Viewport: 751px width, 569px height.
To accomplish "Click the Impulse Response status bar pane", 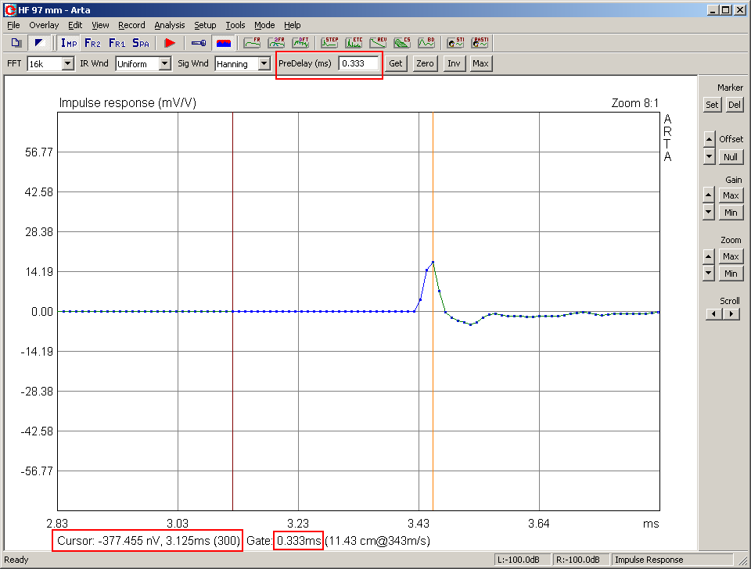I will click(672, 560).
